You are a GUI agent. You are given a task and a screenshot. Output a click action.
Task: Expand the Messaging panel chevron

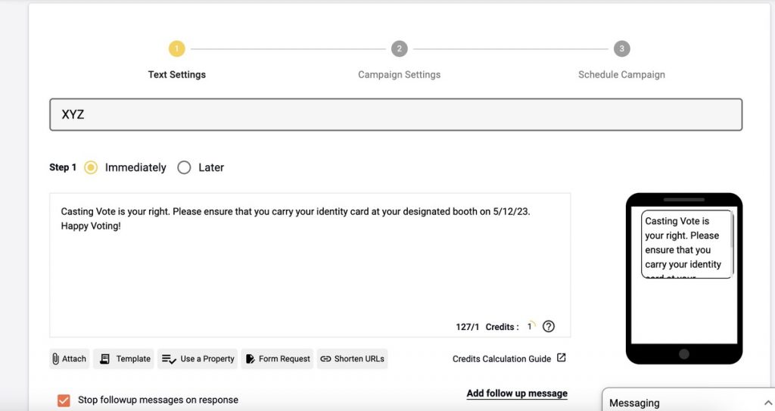point(768,403)
